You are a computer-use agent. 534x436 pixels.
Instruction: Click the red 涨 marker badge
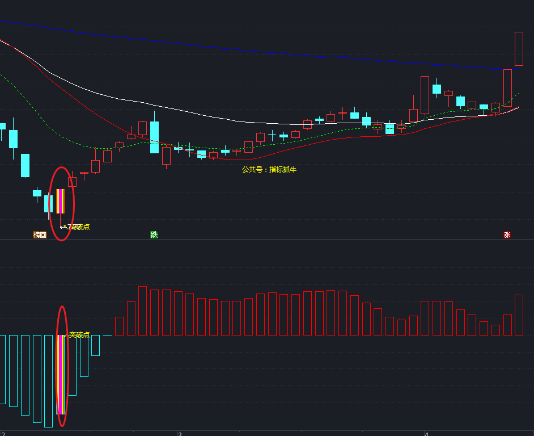pyautogui.click(x=507, y=234)
